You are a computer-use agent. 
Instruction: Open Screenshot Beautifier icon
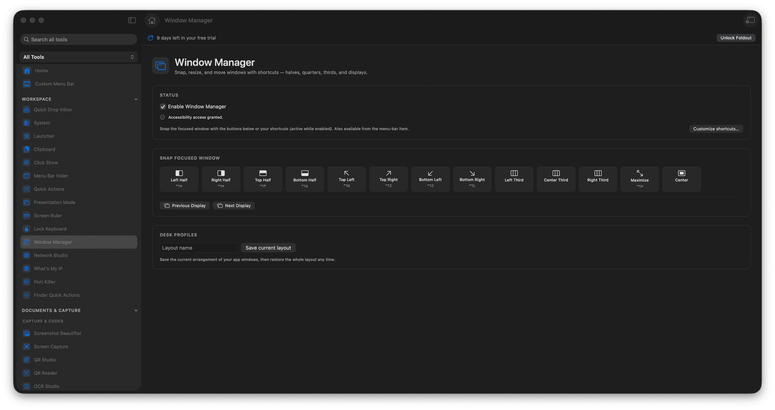27,333
